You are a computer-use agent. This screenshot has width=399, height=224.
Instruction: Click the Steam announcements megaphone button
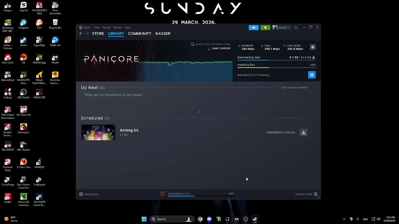point(254,27)
